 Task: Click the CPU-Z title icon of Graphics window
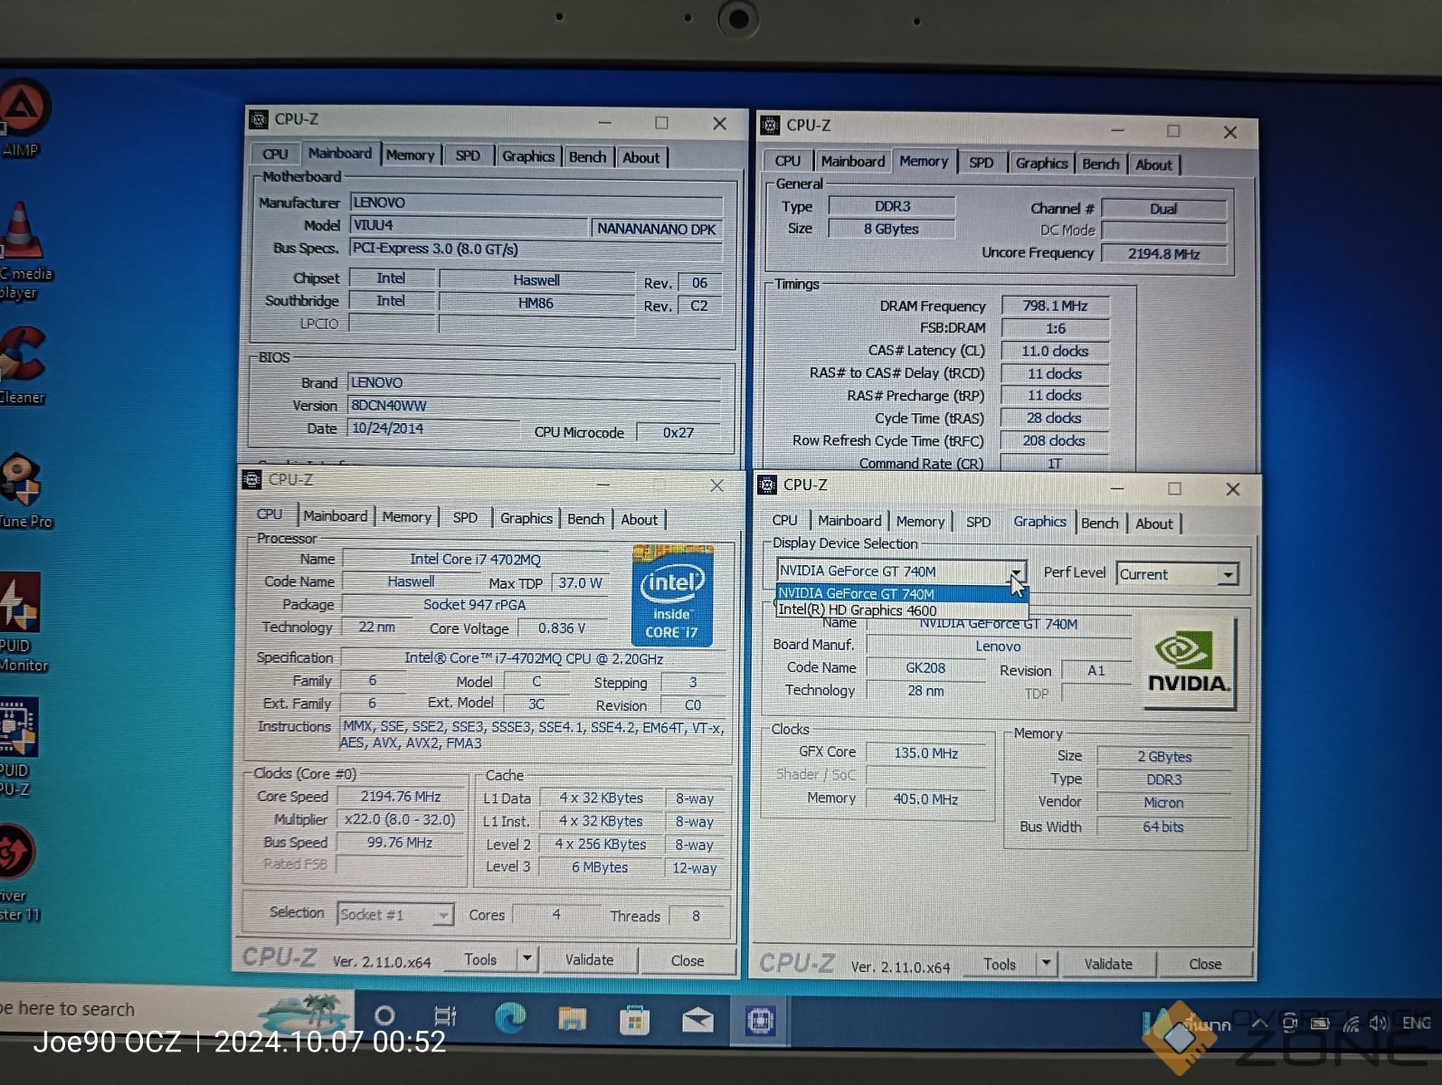click(767, 486)
